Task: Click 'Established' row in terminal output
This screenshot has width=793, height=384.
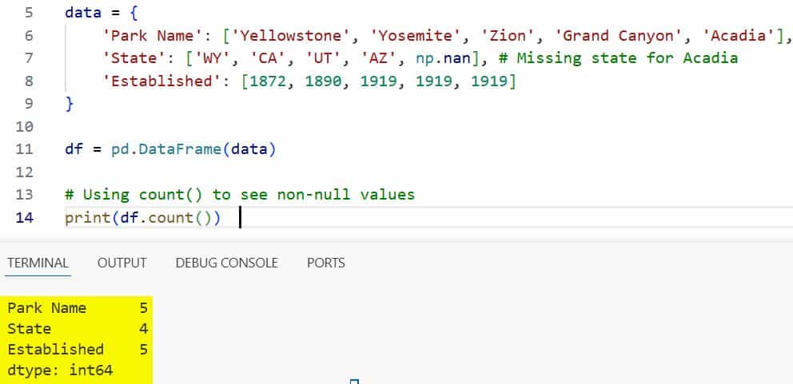Action: click(78, 350)
